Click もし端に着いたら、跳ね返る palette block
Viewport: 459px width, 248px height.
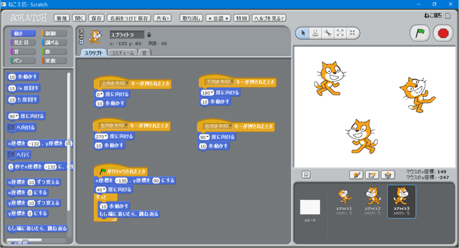point(37,228)
